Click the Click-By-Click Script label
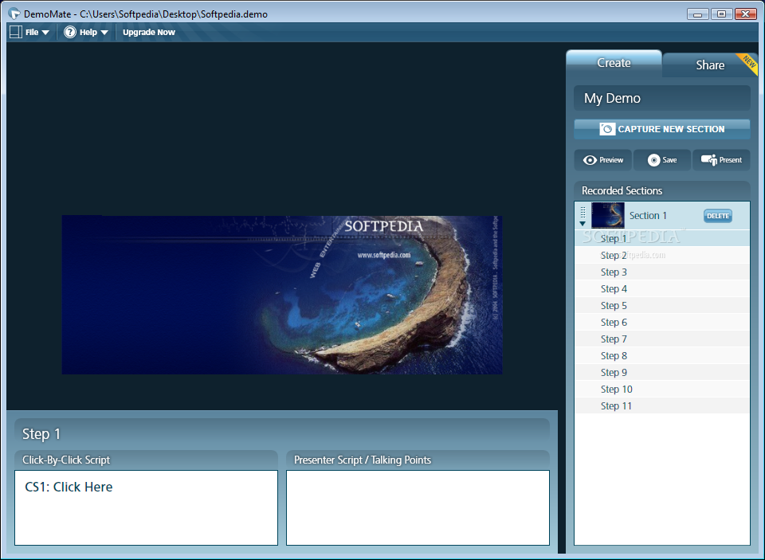This screenshot has height=560, width=765. coord(66,460)
